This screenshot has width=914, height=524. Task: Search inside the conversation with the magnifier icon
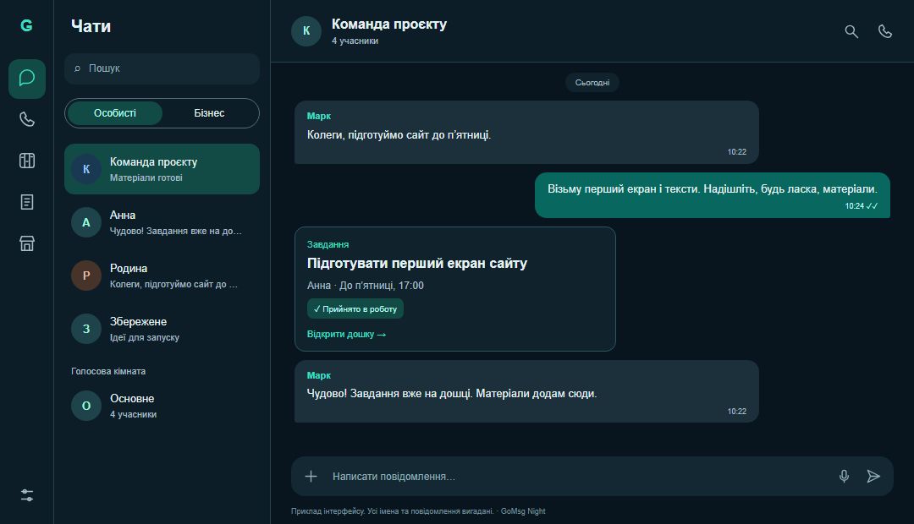tap(851, 31)
